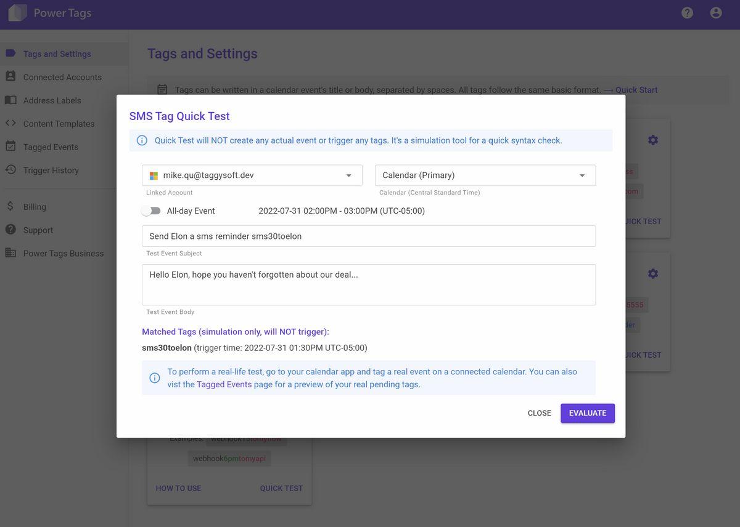Click the upper card's settings gear icon
The width and height of the screenshot is (740, 527).
(653, 140)
